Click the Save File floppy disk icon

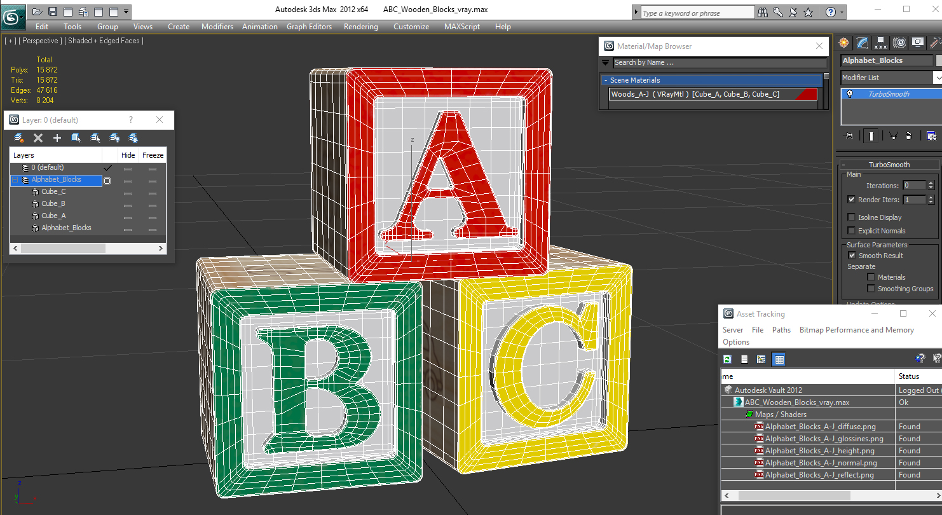[x=53, y=11]
